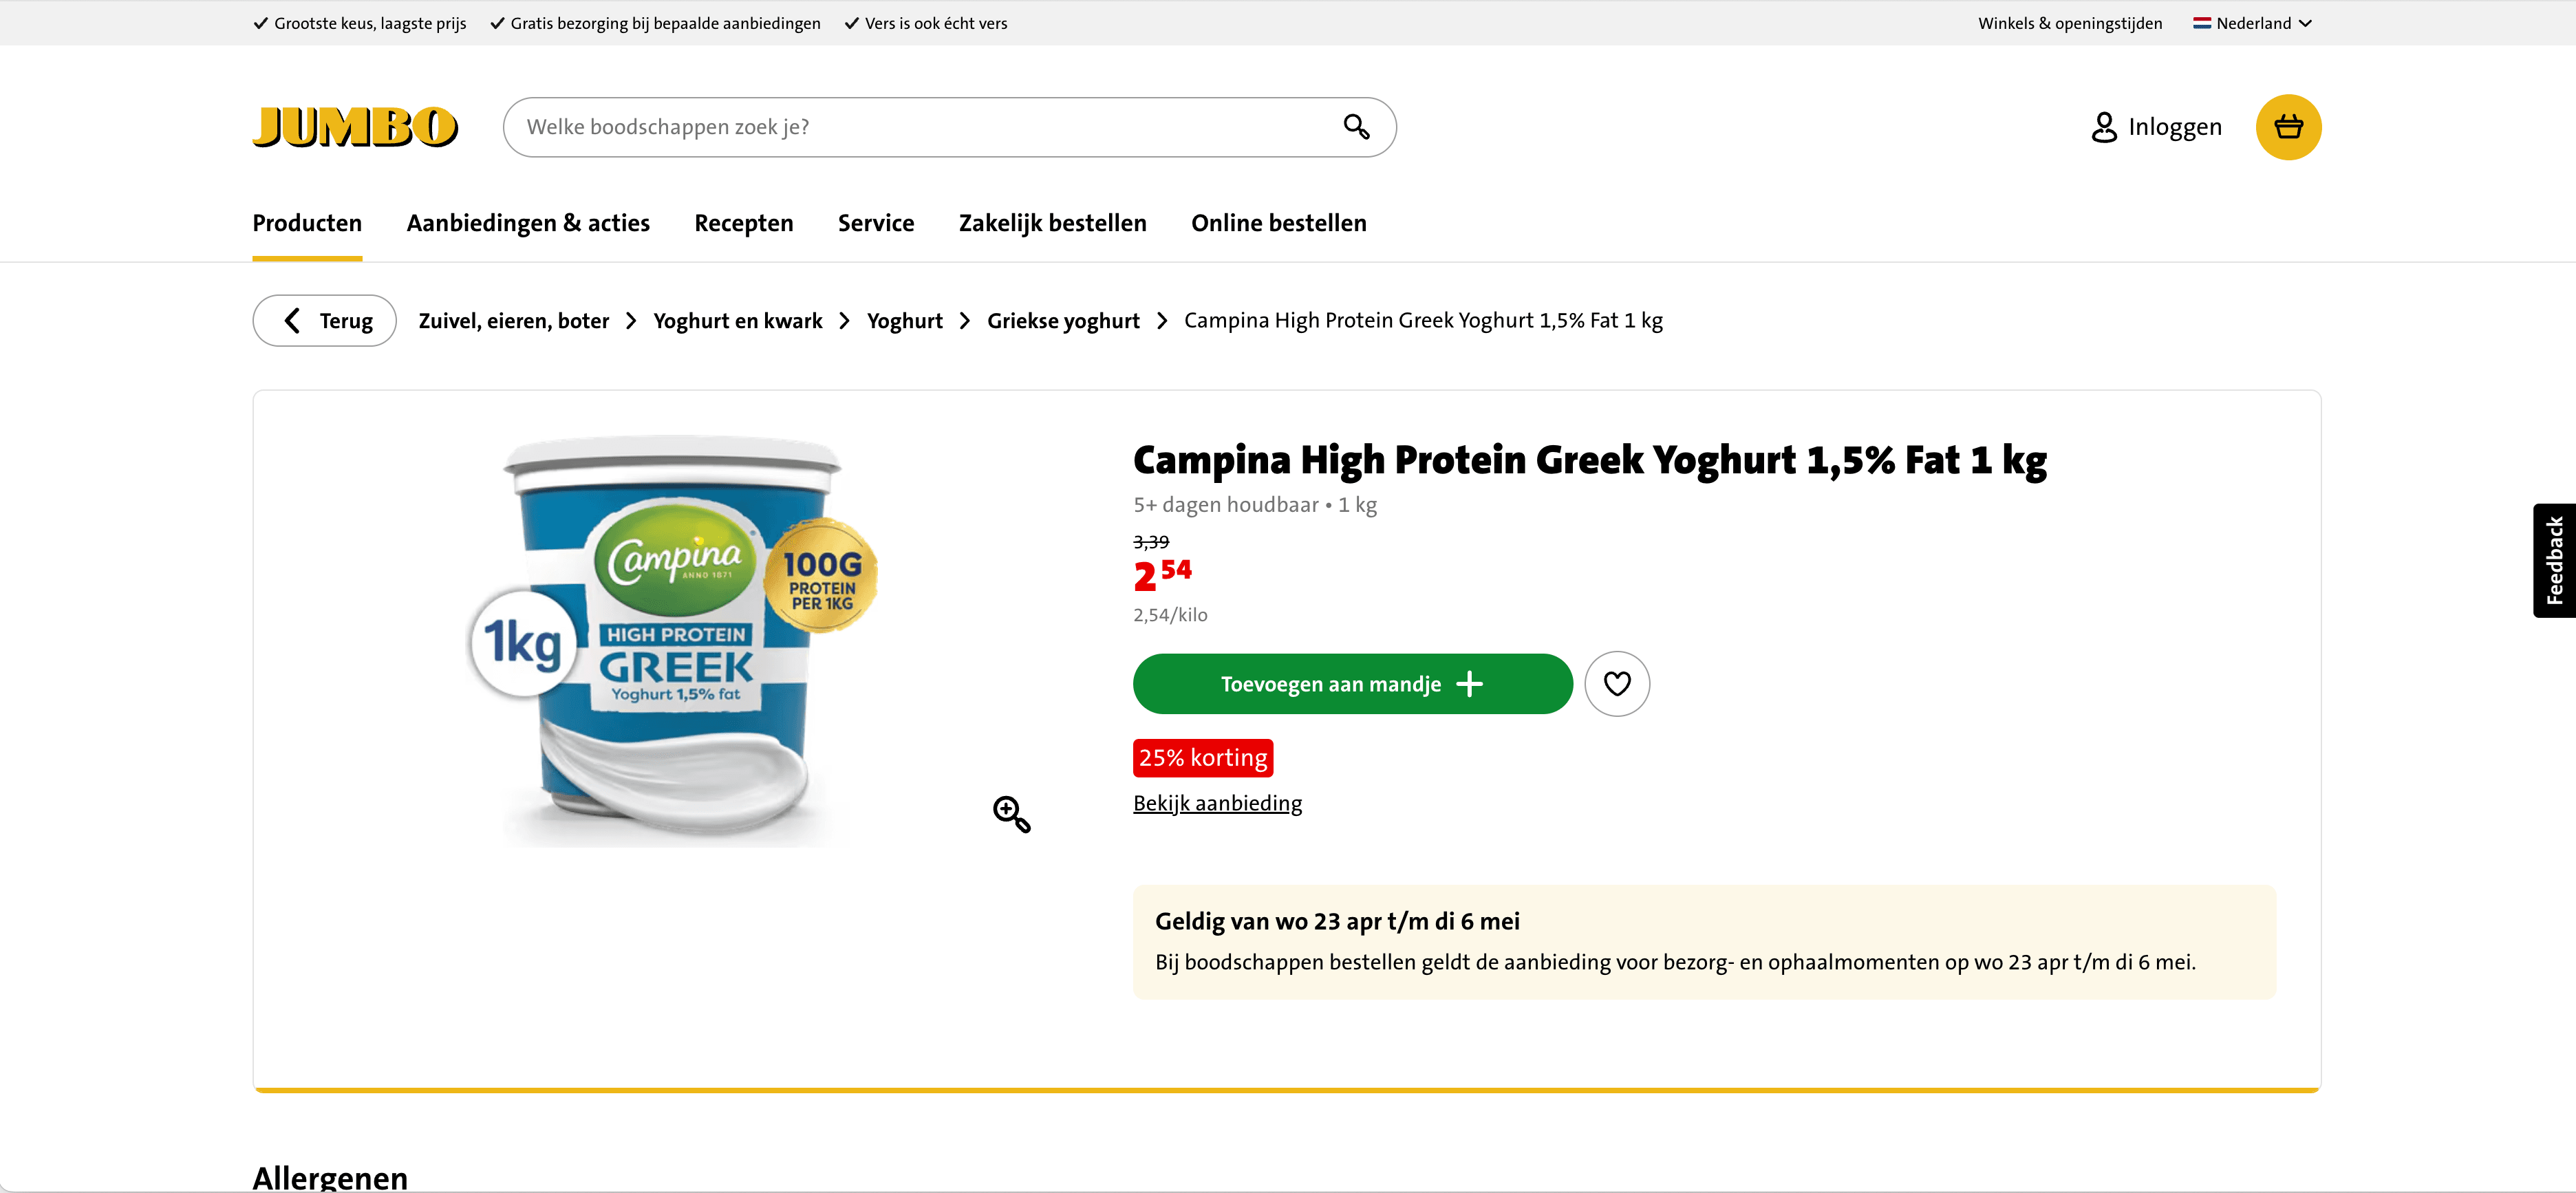
Task: Type in the grocery search field
Action: [920, 127]
